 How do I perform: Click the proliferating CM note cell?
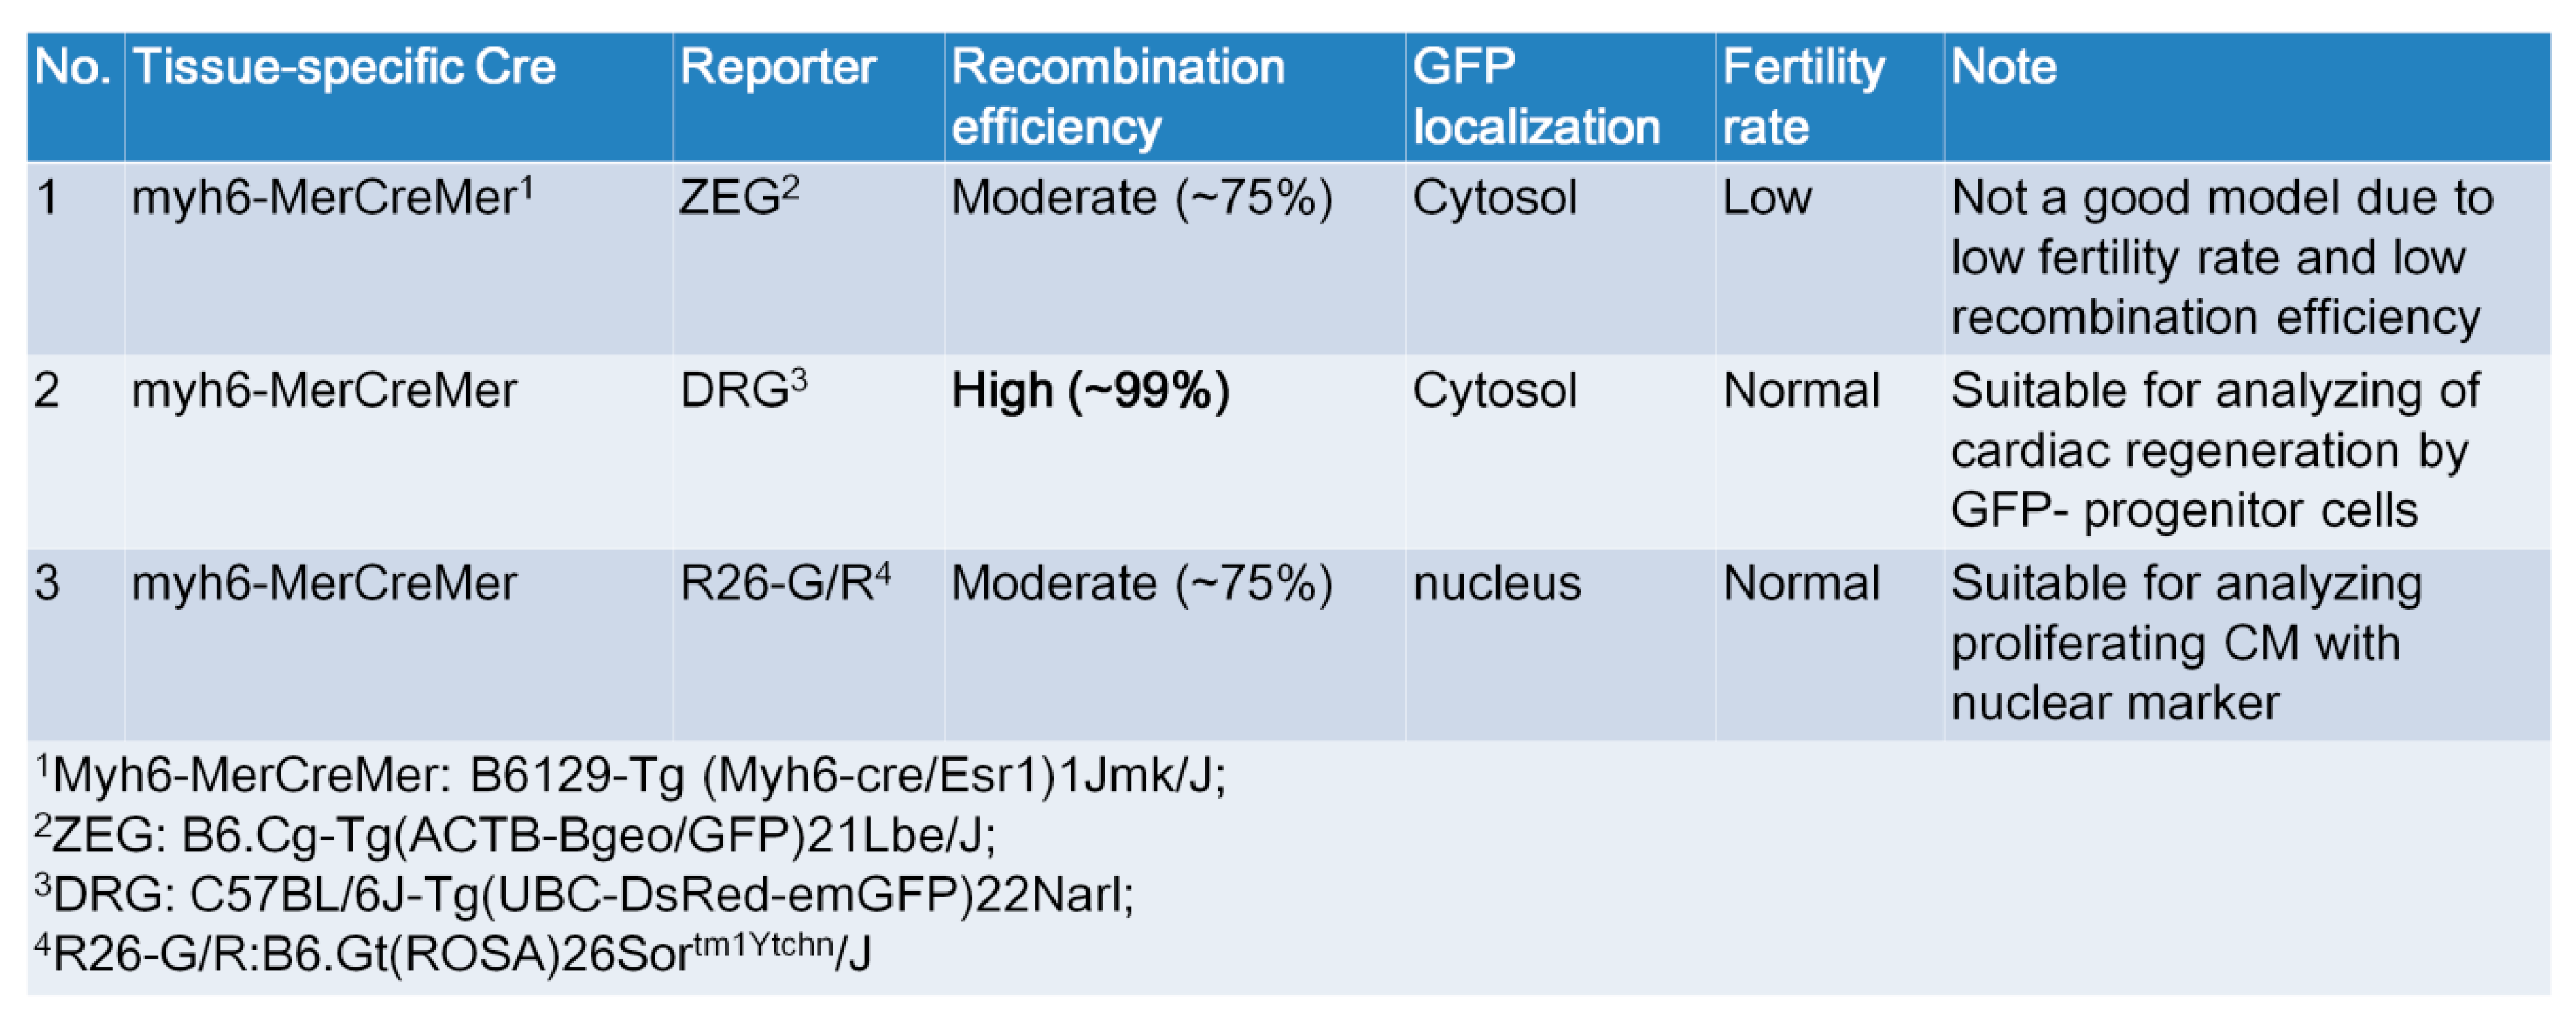pyautogui.click(x=2185, y=642)
